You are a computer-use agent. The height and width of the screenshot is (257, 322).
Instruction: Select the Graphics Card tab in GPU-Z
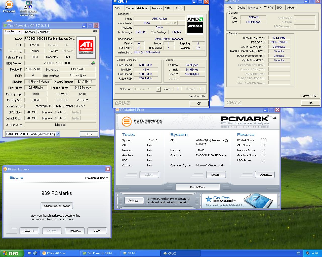(14, 31)
